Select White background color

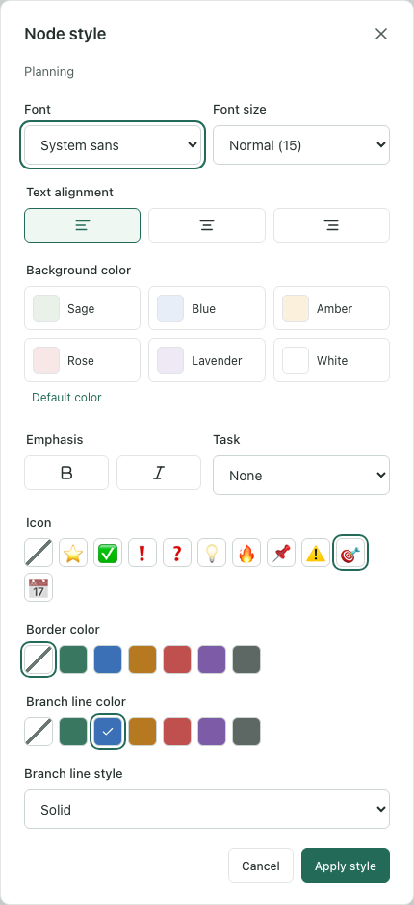click(x=331, y=360)
